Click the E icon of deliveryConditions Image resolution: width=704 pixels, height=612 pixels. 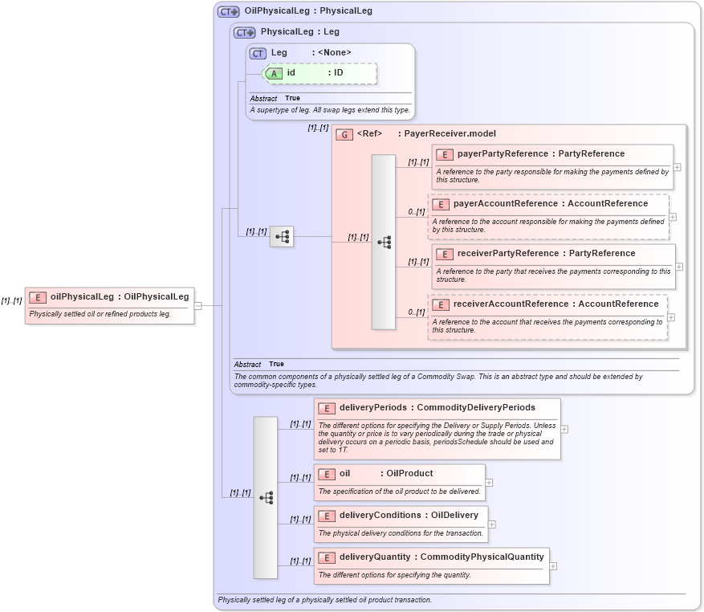[327, 516]
